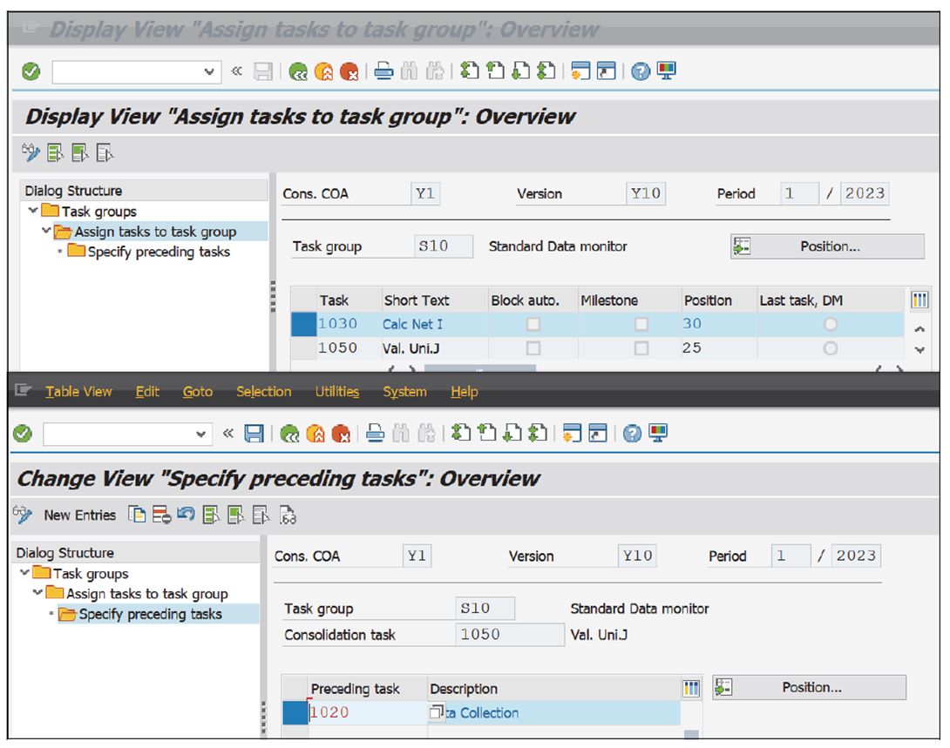Viewport: 950px width, 748px height.
Task: Open the Utilities menu
Action: pyautogui.click(x=337, y=392)
